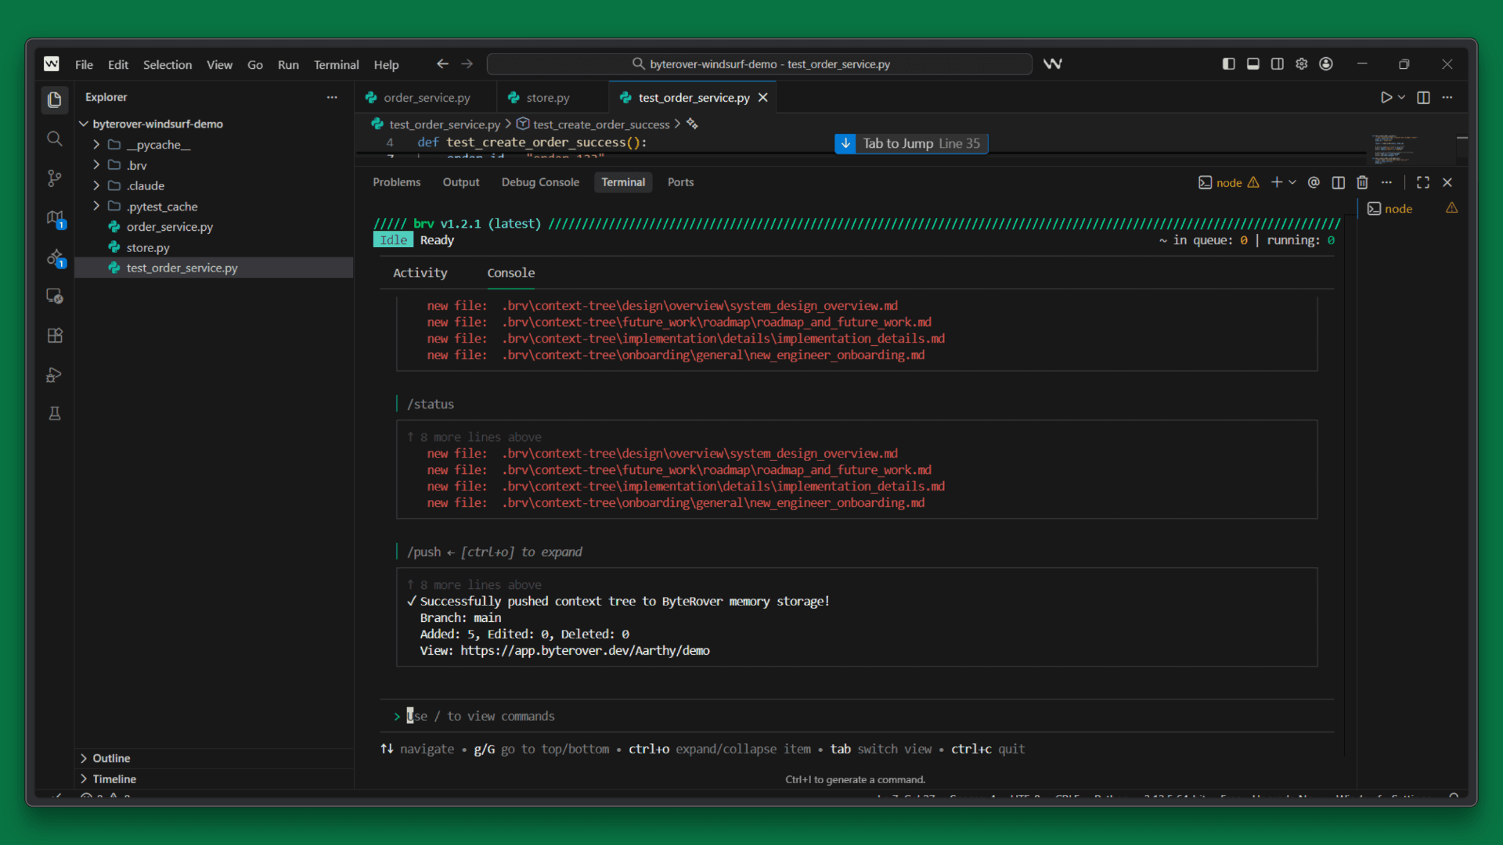This screenshot has width=1503, height=845.
Task: Open the new terminal launch profile dropdown
Action: tap(1292, 182)
